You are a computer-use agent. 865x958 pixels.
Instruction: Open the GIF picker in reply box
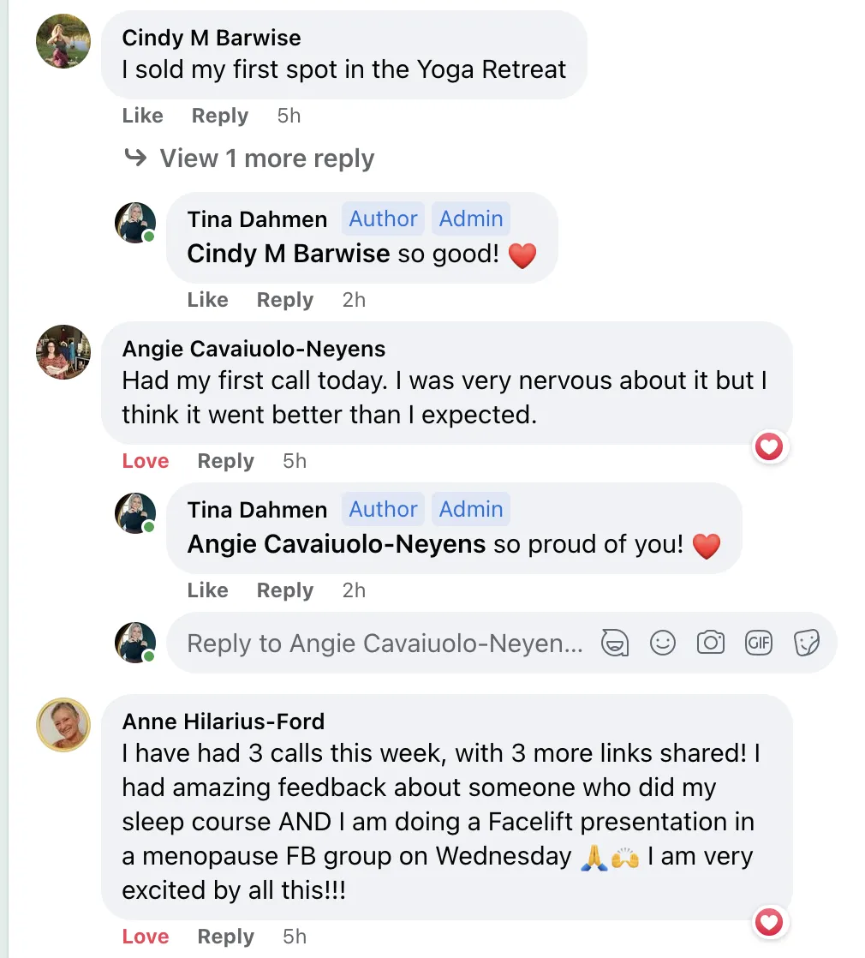[x=759, y=643]
